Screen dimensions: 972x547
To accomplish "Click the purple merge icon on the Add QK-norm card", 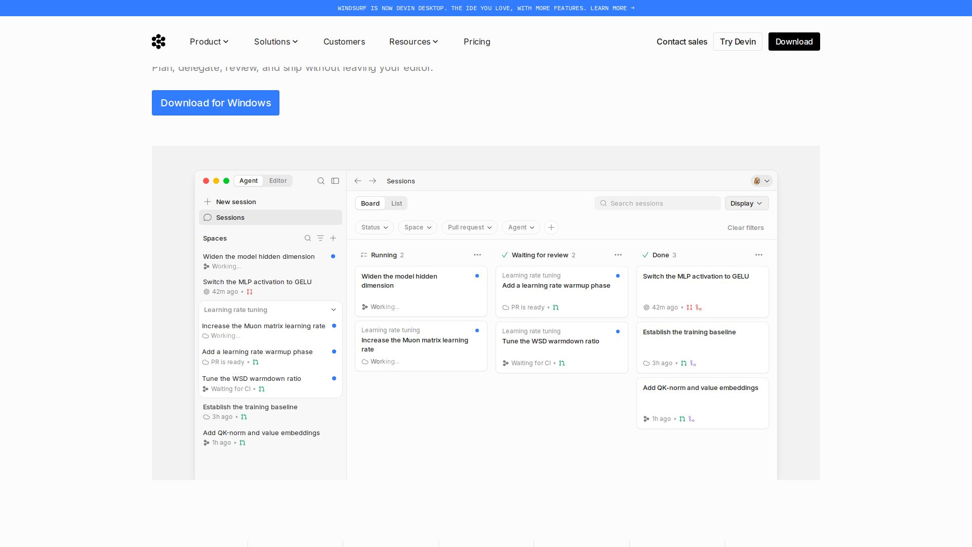I will coord(692,419).
